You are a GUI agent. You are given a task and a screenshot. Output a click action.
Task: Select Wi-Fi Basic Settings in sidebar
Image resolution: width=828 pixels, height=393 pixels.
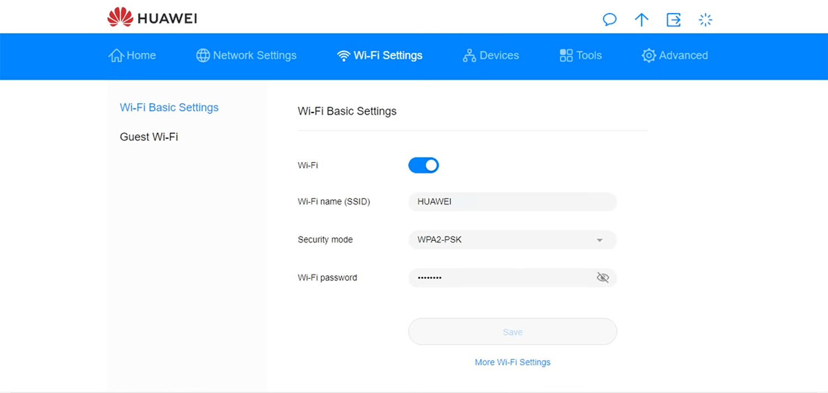click(x=169, y=107)
